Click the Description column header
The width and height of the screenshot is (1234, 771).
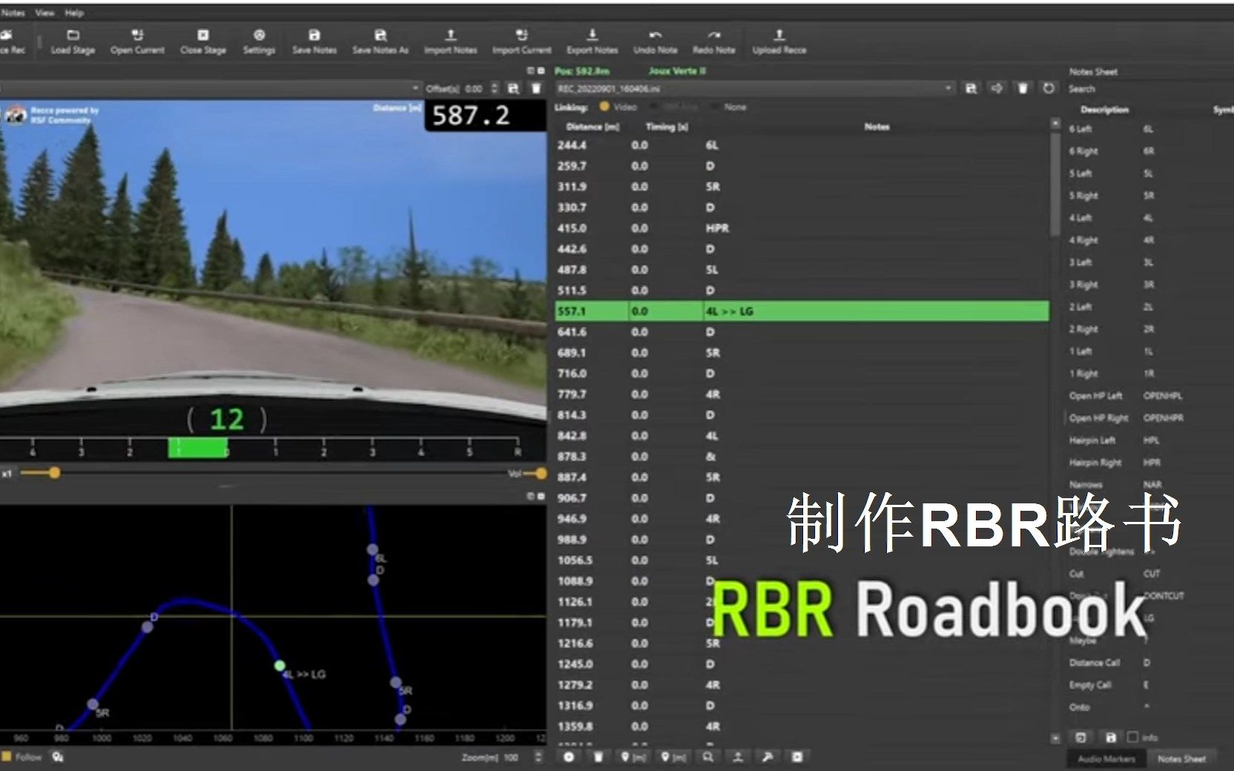[1104, 110]
